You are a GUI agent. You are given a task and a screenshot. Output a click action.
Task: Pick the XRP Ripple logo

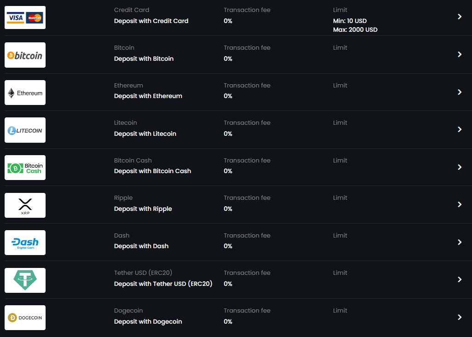click(x=25, y=205)
